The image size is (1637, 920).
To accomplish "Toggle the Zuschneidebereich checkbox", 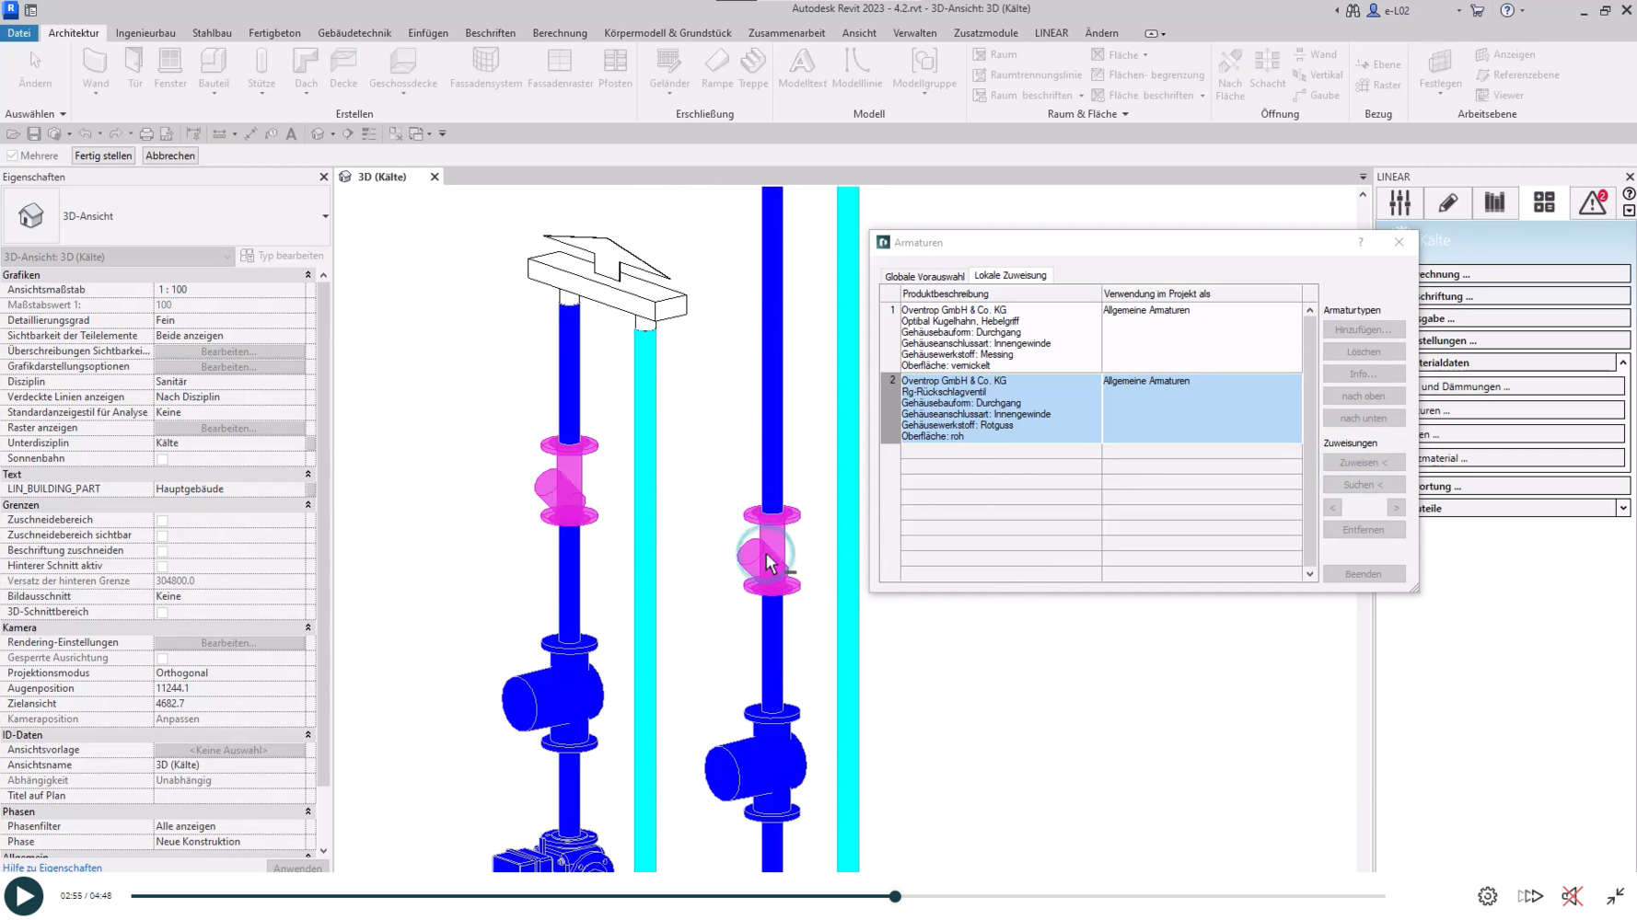I will [163, 521].
